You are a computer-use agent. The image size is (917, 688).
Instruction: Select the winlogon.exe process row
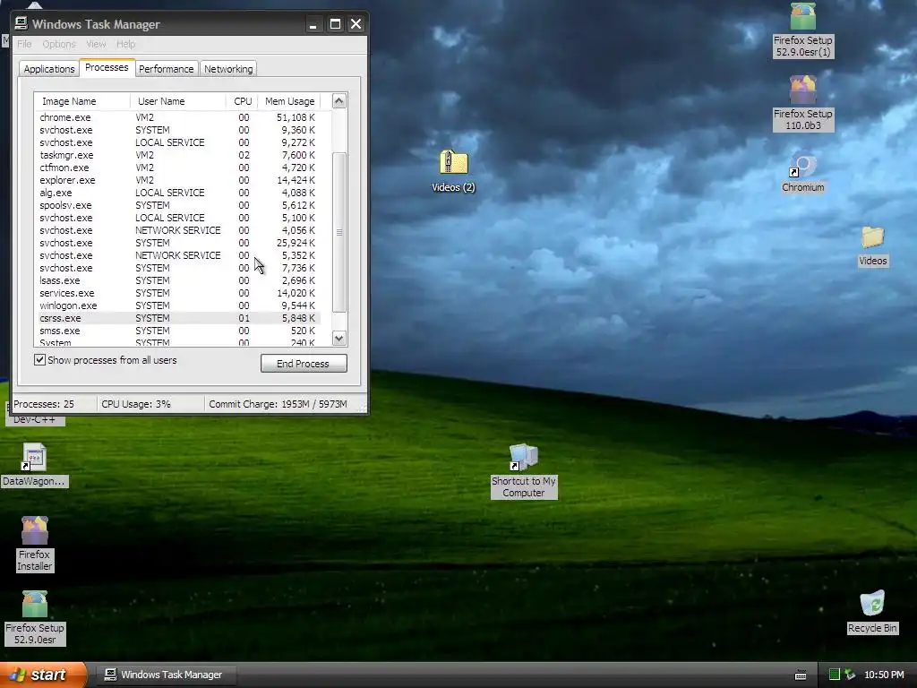(x=178, y=305)
